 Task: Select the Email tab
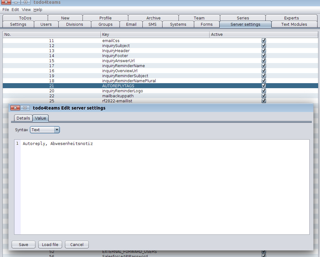pos(131,24)
